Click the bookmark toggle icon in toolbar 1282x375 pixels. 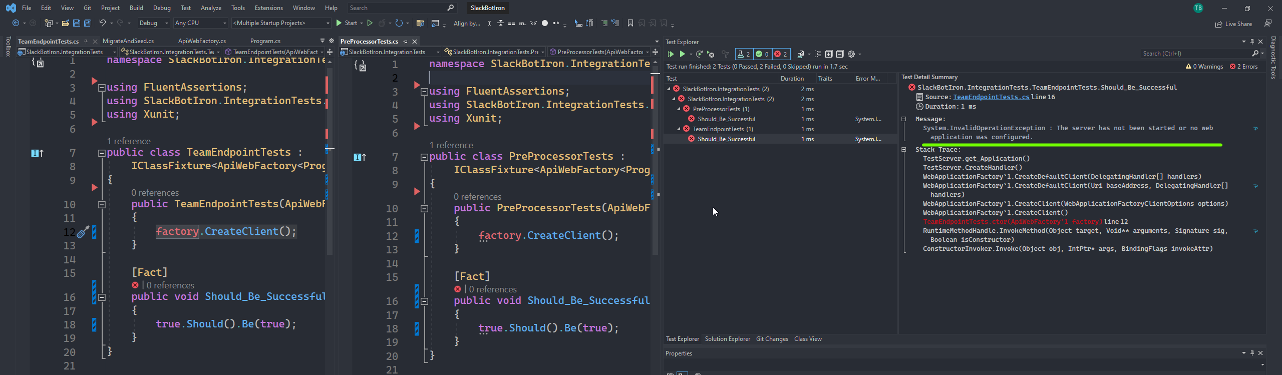click(x=630, y=23)
